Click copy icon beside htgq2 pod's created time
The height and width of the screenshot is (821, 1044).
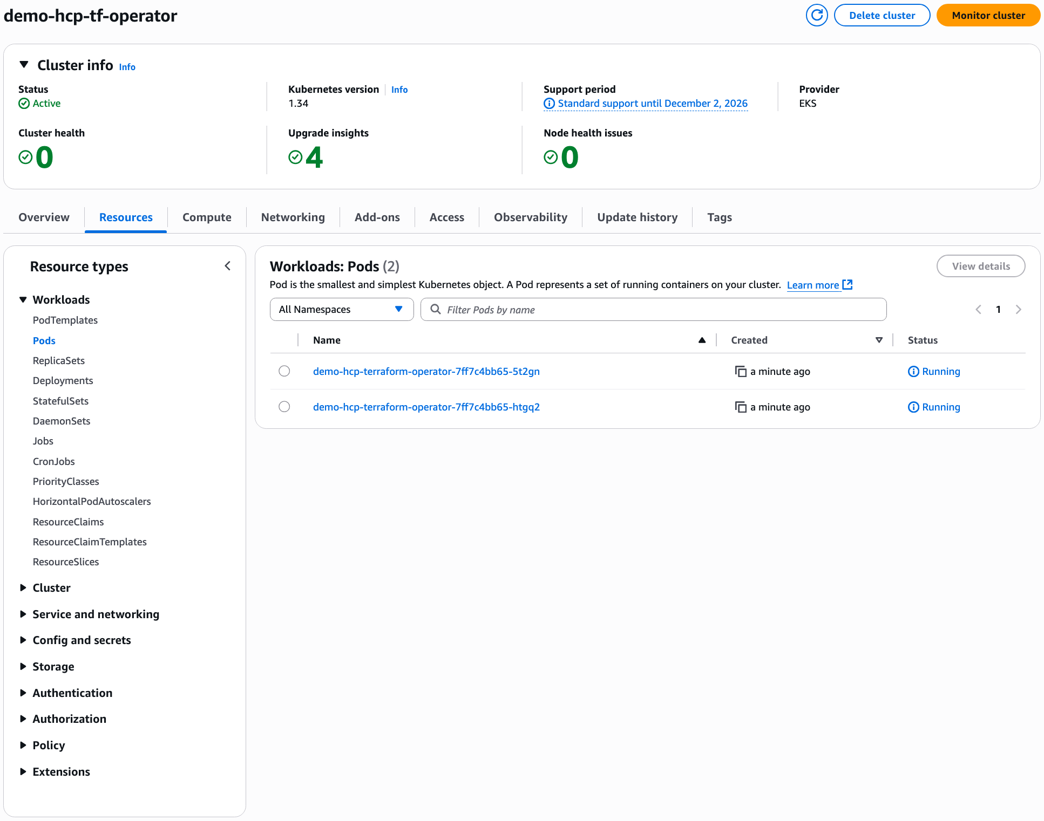coord(741,407)
